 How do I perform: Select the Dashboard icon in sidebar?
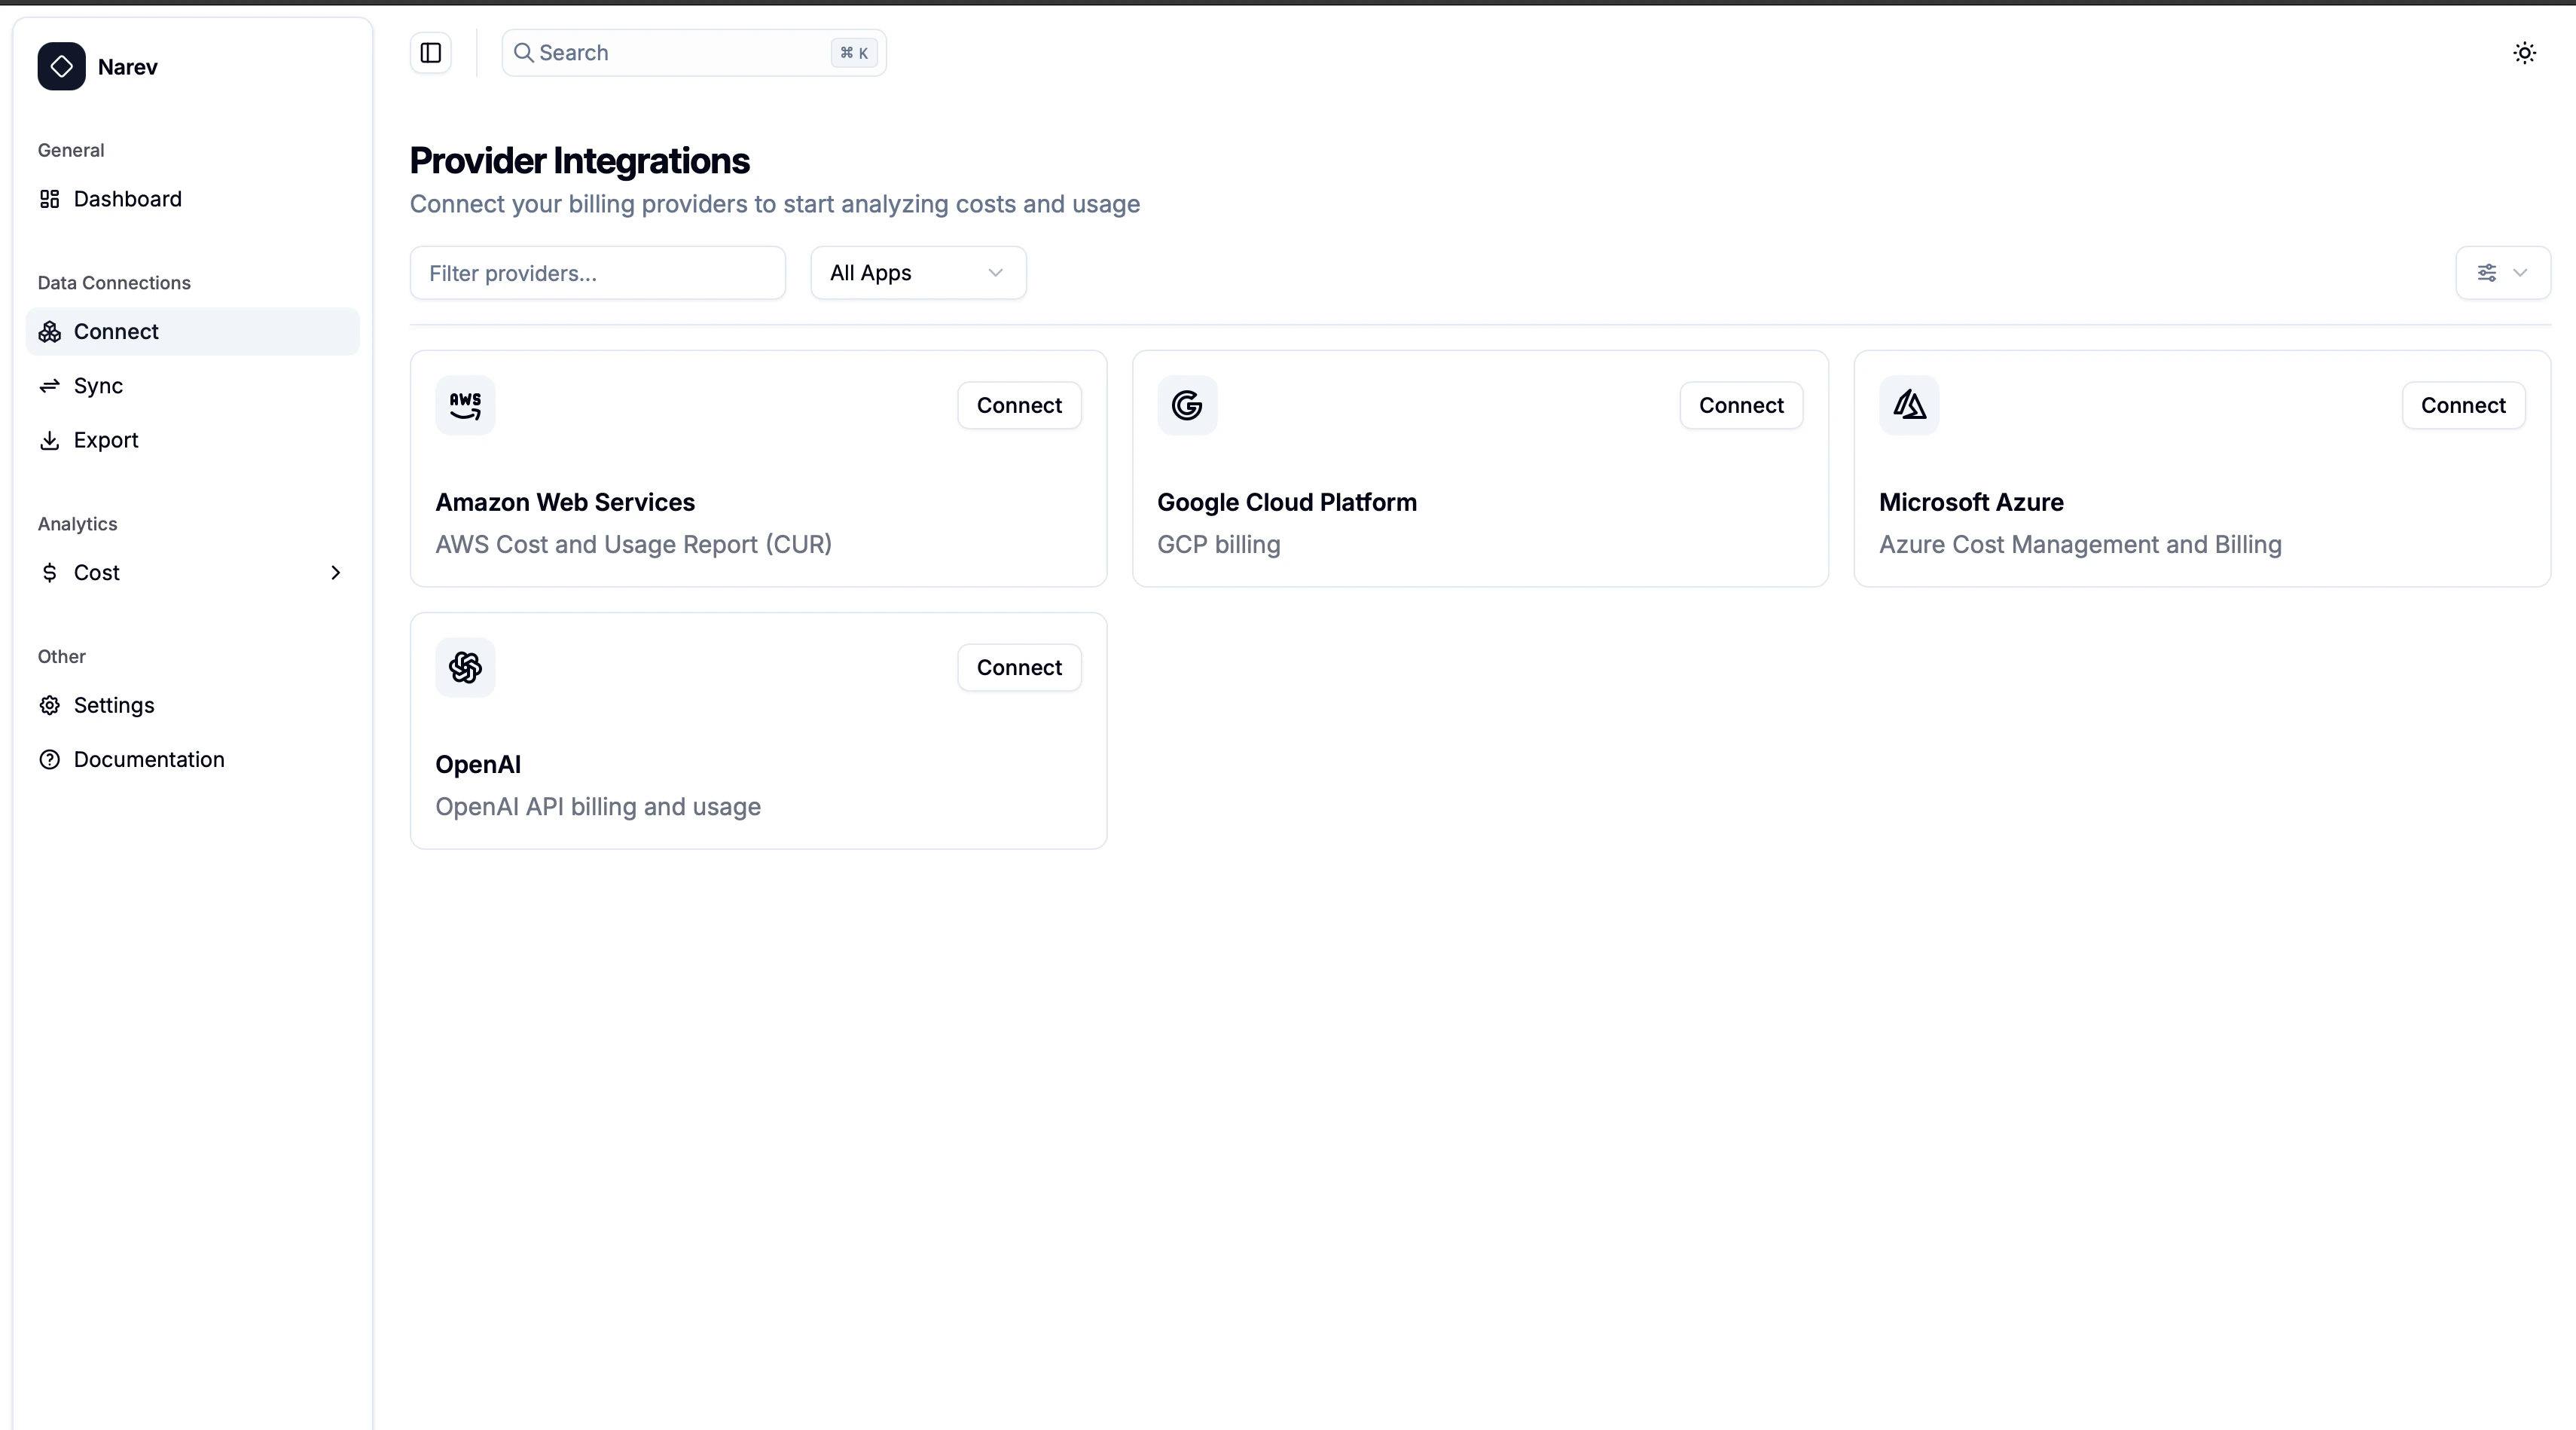point(50,199)
